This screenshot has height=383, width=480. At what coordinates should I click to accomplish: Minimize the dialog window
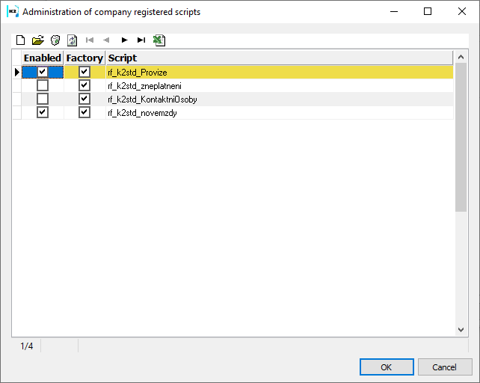click(394, 12)
